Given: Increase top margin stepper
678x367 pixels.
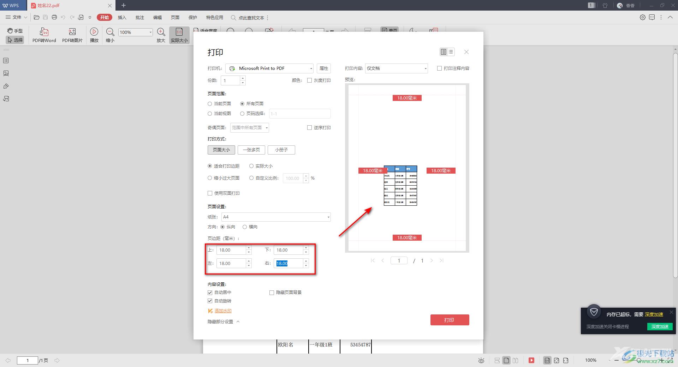Looking at the screenshot, I should (249, 248).
